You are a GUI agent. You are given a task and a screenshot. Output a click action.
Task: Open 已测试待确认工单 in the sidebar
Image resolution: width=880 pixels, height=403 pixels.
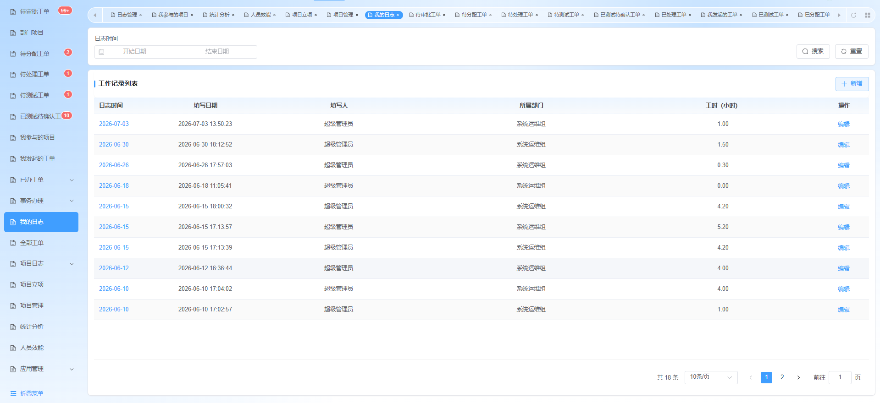pyautogui.click(x=40, y=117)
